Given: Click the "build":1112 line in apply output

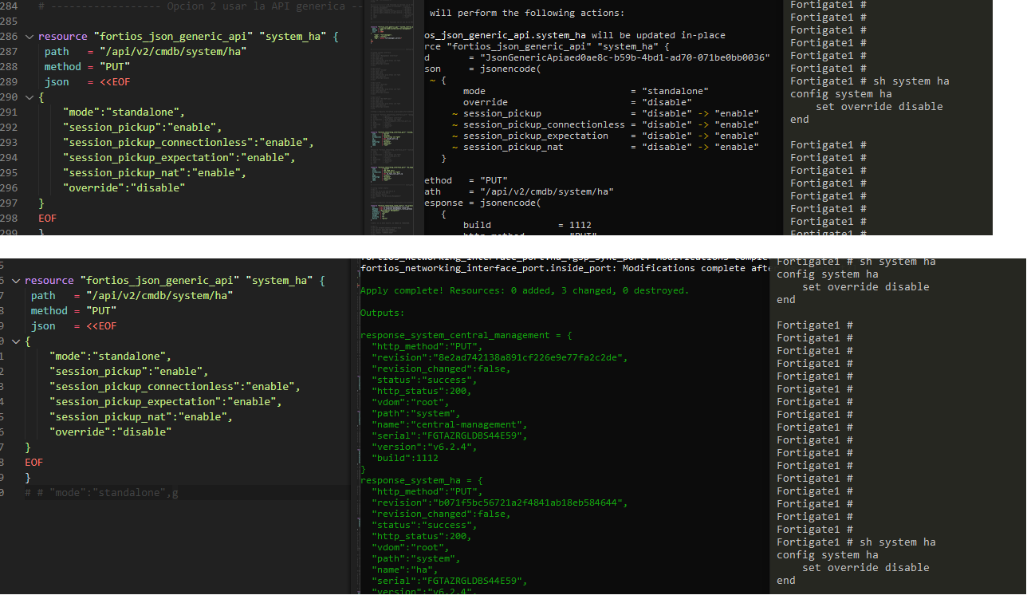Looking at the screenshot, I should 405,459.
